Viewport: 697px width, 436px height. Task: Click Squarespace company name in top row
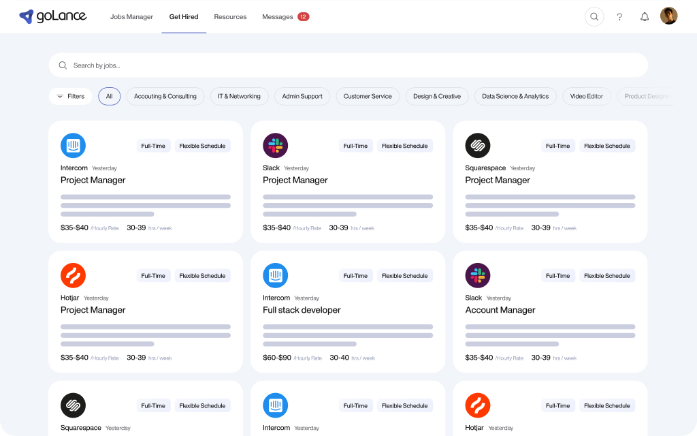click(x=485, y=168)
